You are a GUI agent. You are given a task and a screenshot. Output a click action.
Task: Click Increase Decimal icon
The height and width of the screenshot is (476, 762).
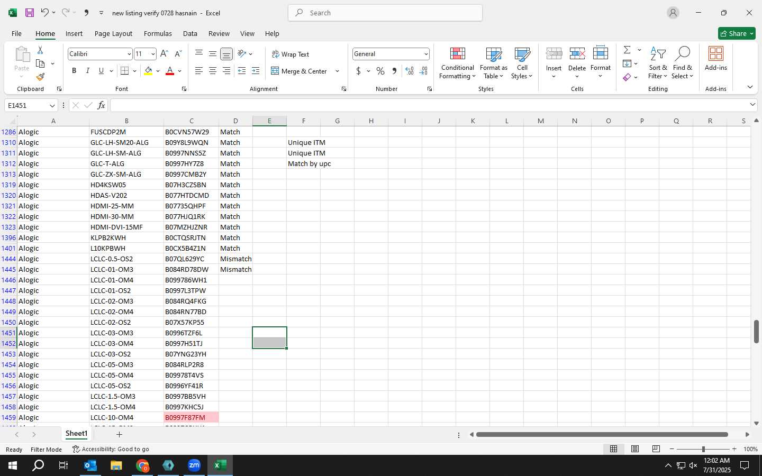410,71
